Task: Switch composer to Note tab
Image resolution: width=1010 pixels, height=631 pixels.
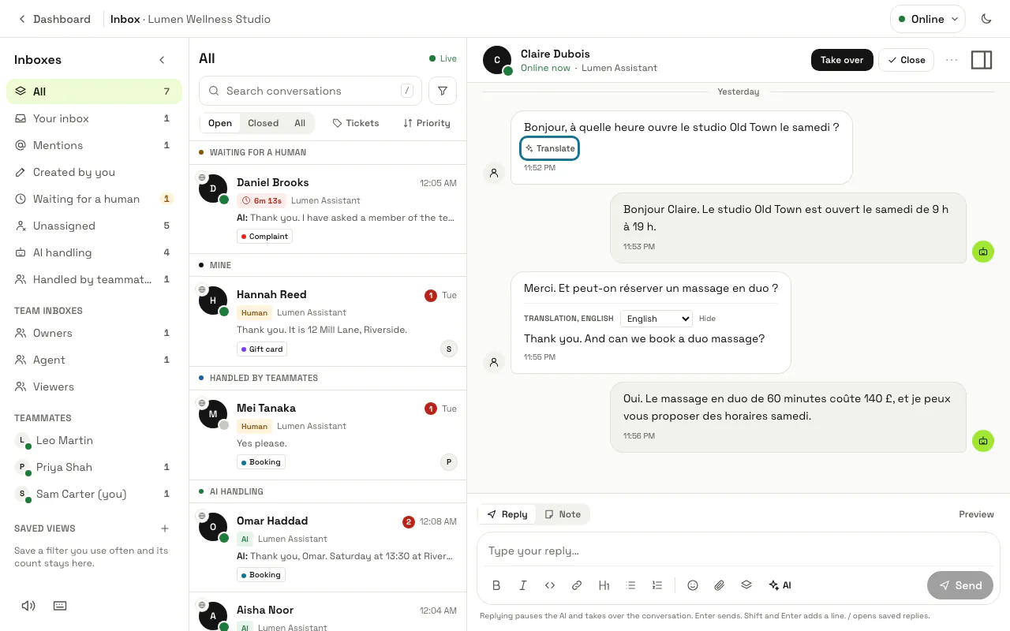Action: (563, 514)
